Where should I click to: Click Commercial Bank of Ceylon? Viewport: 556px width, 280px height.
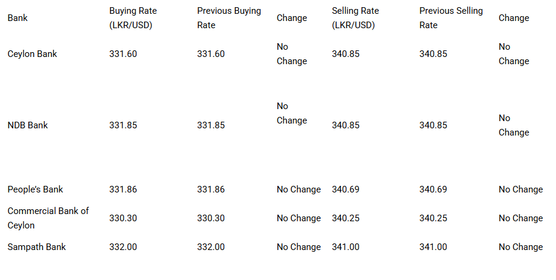pyautogui.click(x=48, y=218)
